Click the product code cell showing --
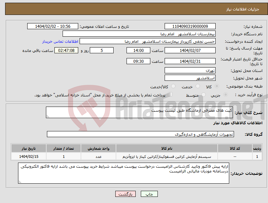 point(235,156)
